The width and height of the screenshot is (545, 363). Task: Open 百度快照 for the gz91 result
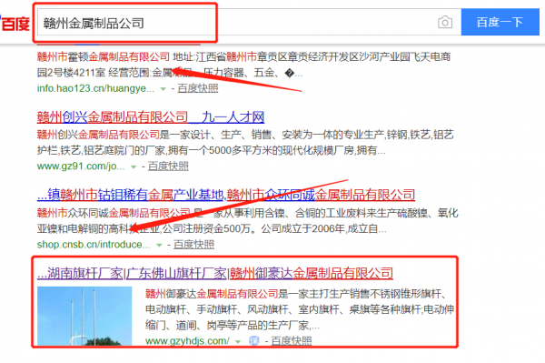[x=168, y=166]
